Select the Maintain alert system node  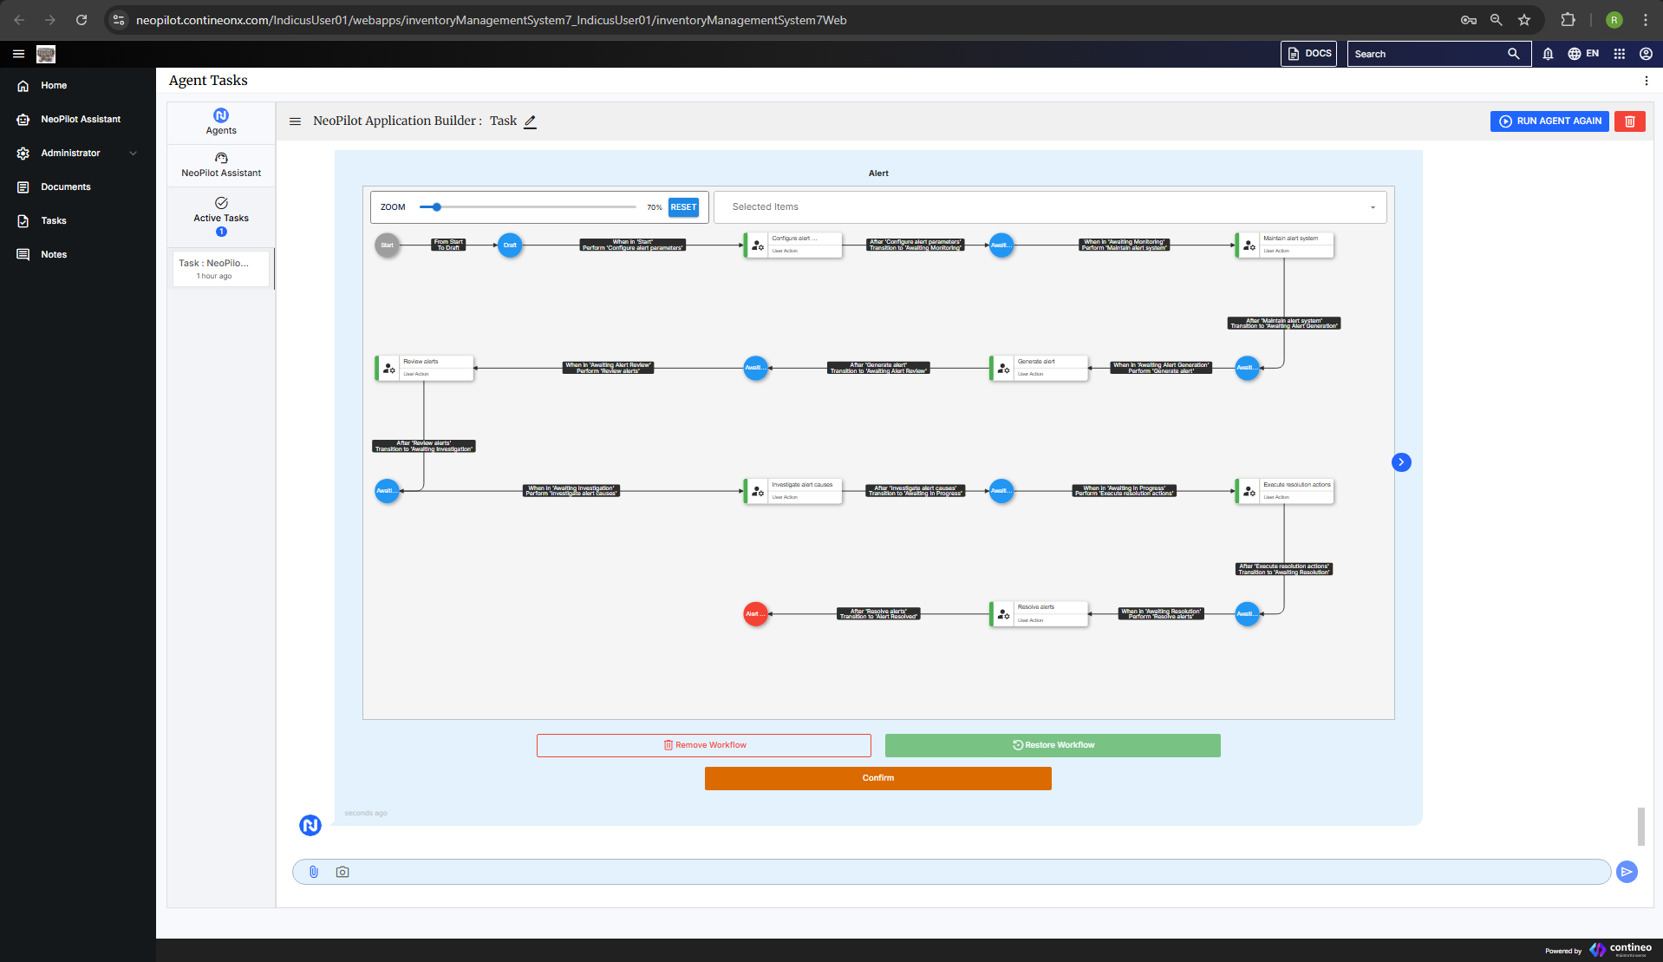click(1284, 245)
